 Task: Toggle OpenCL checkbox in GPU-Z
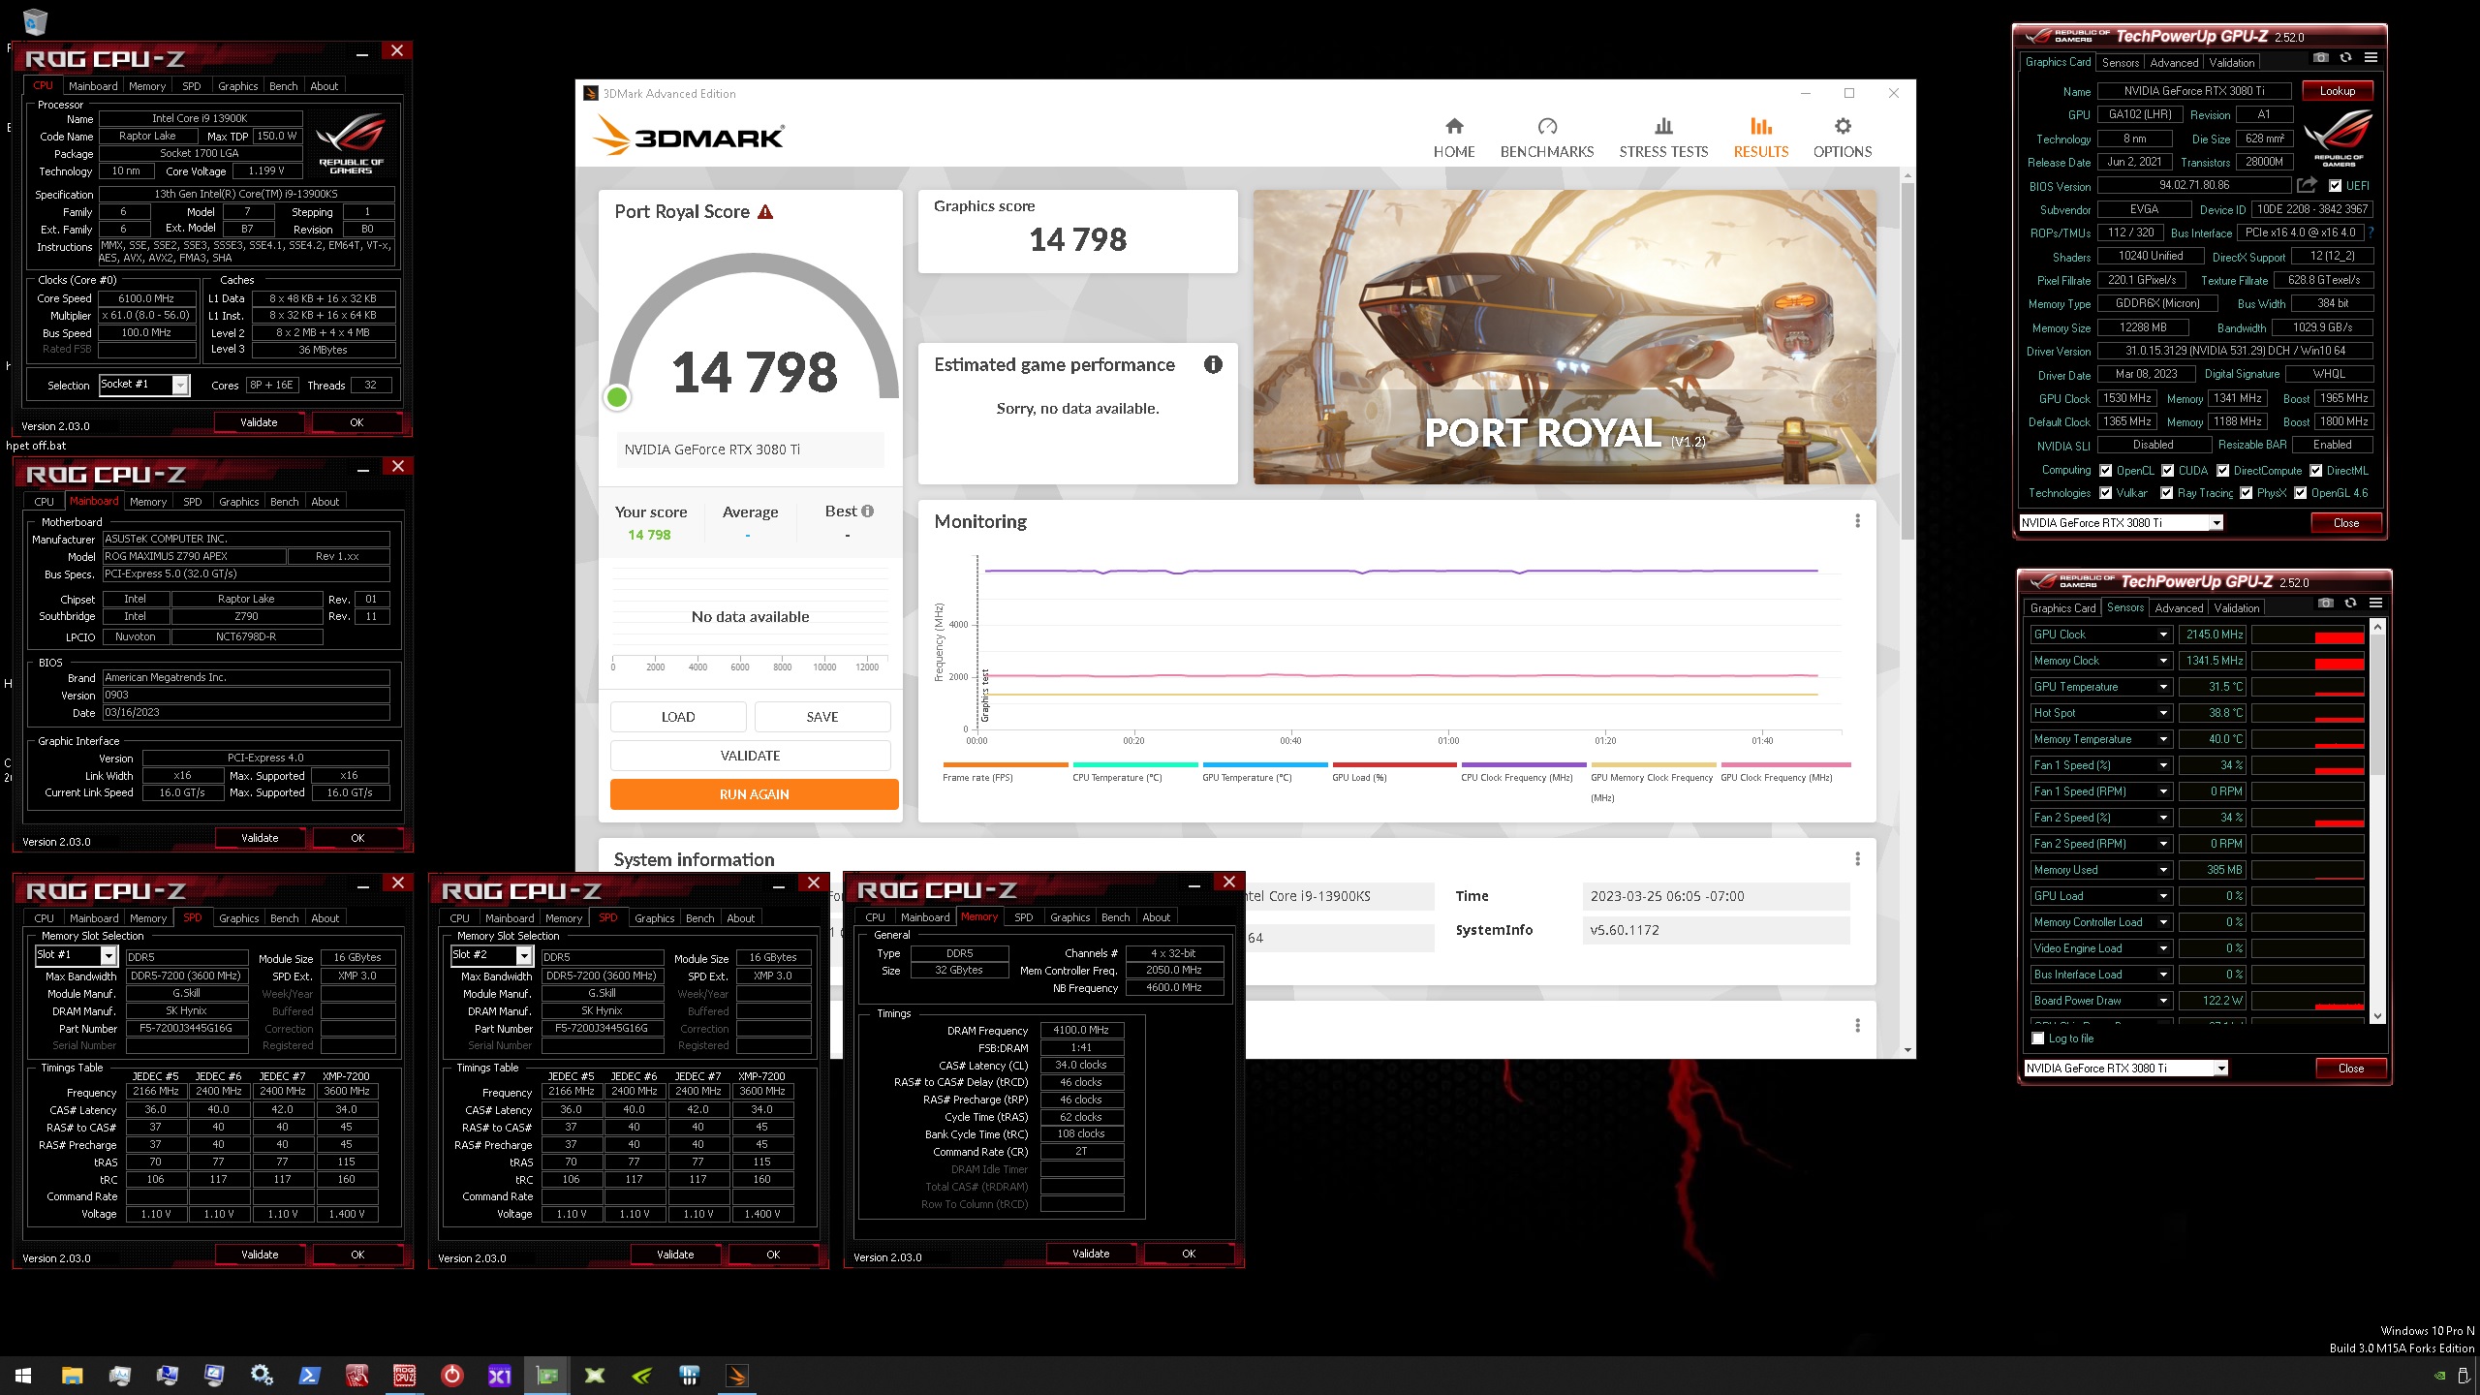(2105, 471)
